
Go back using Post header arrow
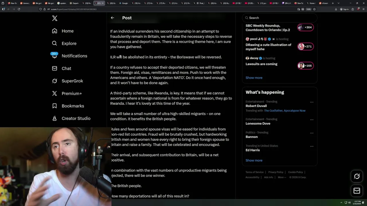pyautogui.click(x=112, y=18)
